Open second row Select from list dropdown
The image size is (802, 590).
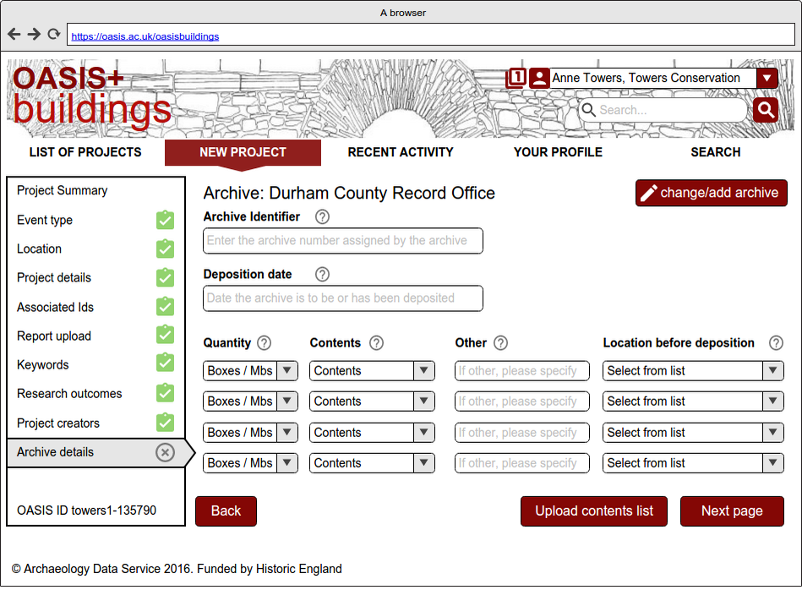[693, 402]
